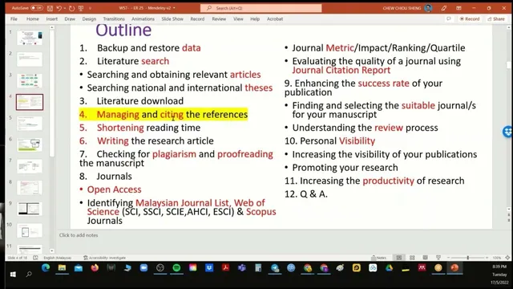Viewport: 513px width, 289px height.
Task: Open the Animations tab
Action: [143, 19]
